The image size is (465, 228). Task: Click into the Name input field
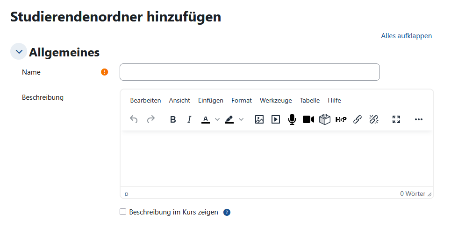tap(250, 72)
